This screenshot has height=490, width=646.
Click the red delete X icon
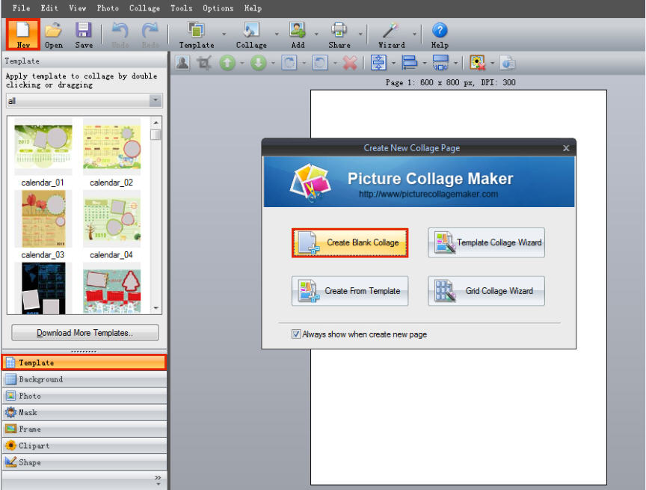coord(349,64)
